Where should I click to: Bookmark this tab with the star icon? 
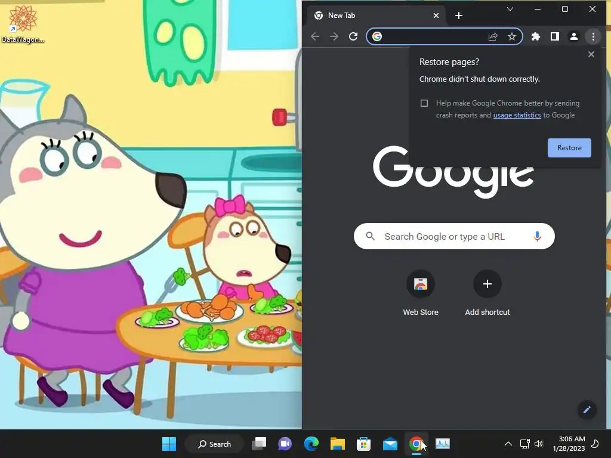coord(511,36)
